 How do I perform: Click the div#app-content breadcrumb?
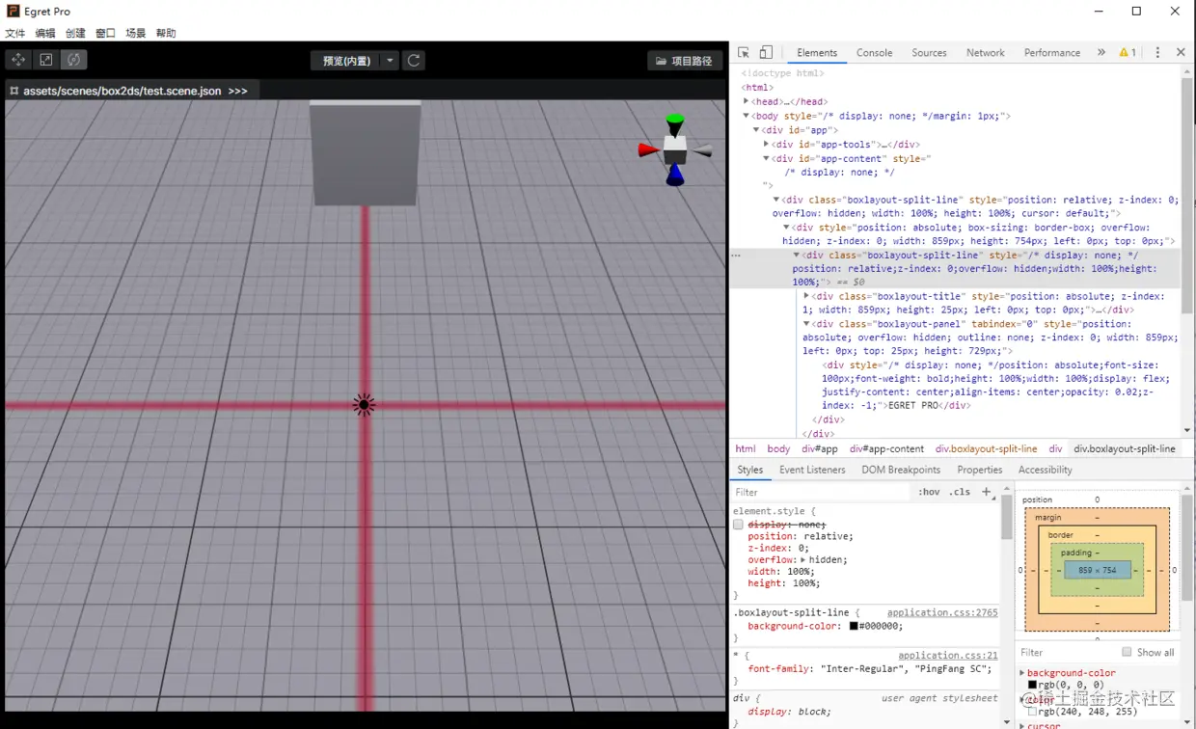coord(886,448)
